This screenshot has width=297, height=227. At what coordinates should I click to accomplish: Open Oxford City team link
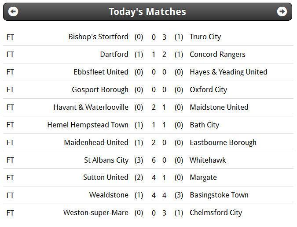point(209,90)
